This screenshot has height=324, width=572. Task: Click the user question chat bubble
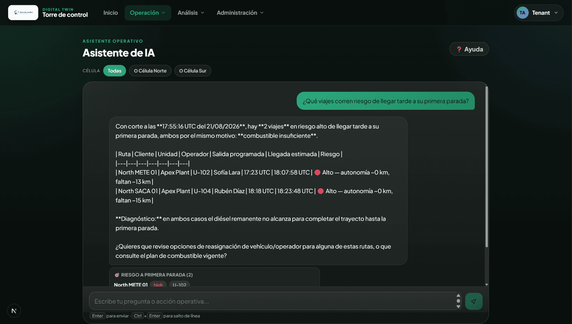tap(386, 101)
